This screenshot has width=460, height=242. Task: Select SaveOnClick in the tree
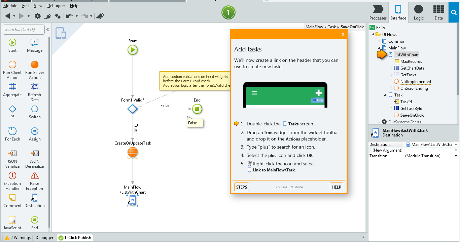[x=412, y=115]
